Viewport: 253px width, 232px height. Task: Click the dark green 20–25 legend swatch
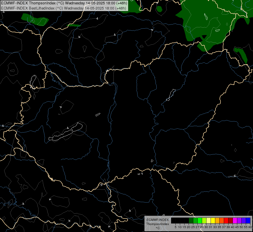tap(191, 220)
